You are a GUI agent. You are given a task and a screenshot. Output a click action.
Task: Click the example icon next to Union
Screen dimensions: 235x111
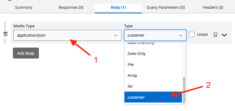[x=216, y=35]
